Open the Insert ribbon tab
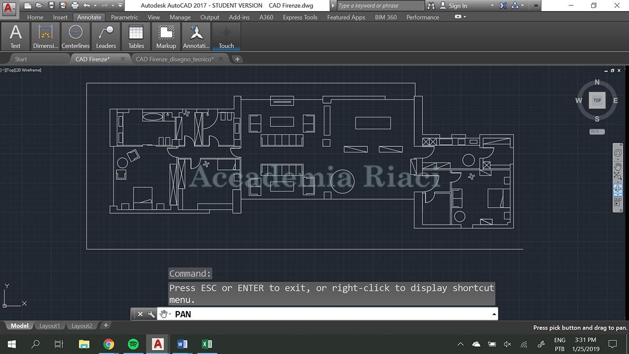Image resolution: width=629 pixels, height=354 pixels. 60,17
